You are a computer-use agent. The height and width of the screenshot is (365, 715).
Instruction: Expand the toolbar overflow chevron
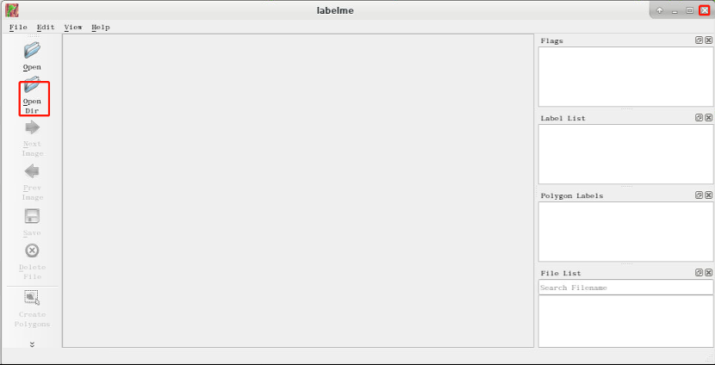(32, 344)
